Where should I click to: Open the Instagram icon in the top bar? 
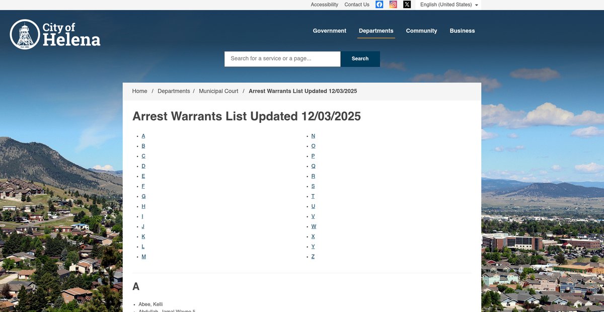pyautogui.click(x=393, y=5)
